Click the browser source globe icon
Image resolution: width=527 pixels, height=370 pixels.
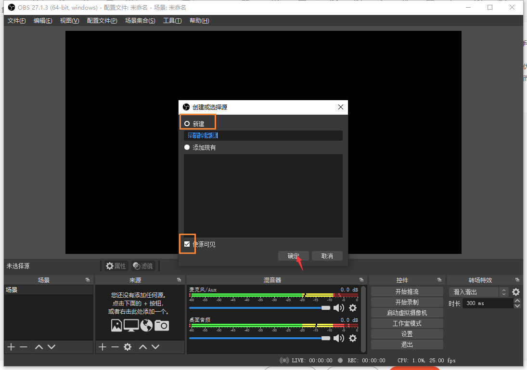pos(146,325)
